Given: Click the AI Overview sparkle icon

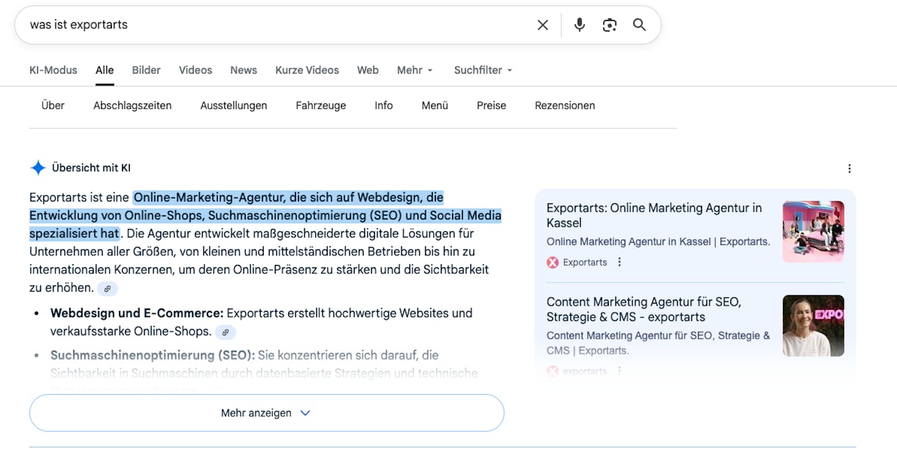Looking at the screenshot, I should pos(37,167).
